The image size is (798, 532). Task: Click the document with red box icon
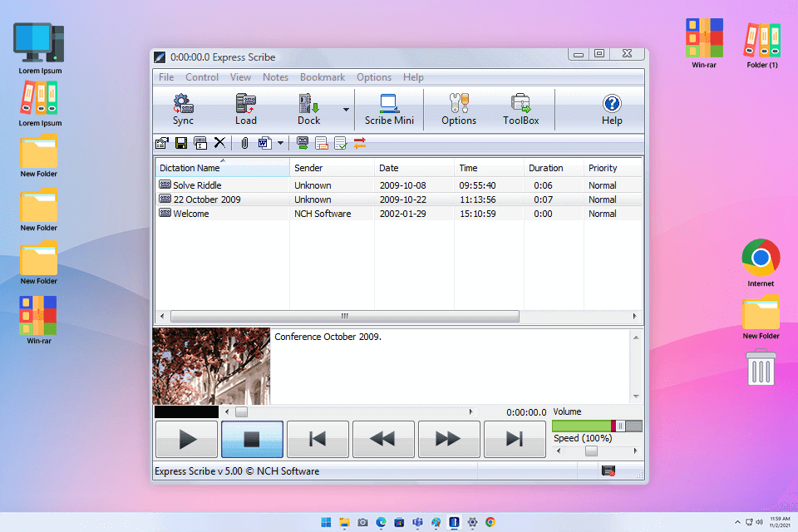322,143
